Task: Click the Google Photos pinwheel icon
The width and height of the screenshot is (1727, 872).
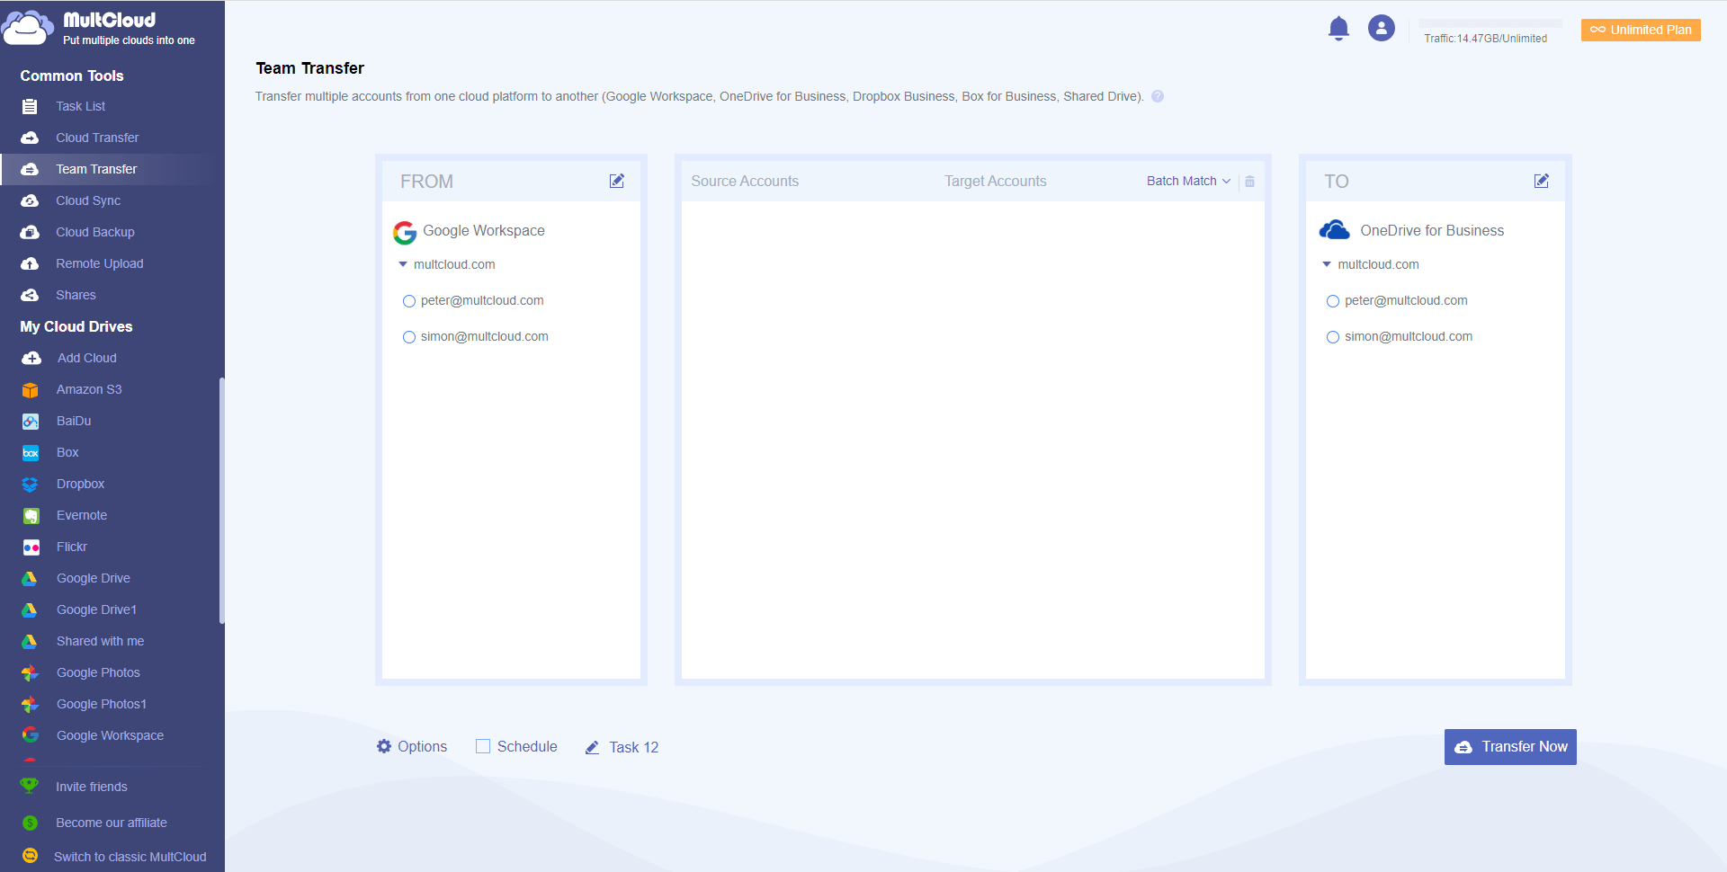Action: [x=31, y=672]
